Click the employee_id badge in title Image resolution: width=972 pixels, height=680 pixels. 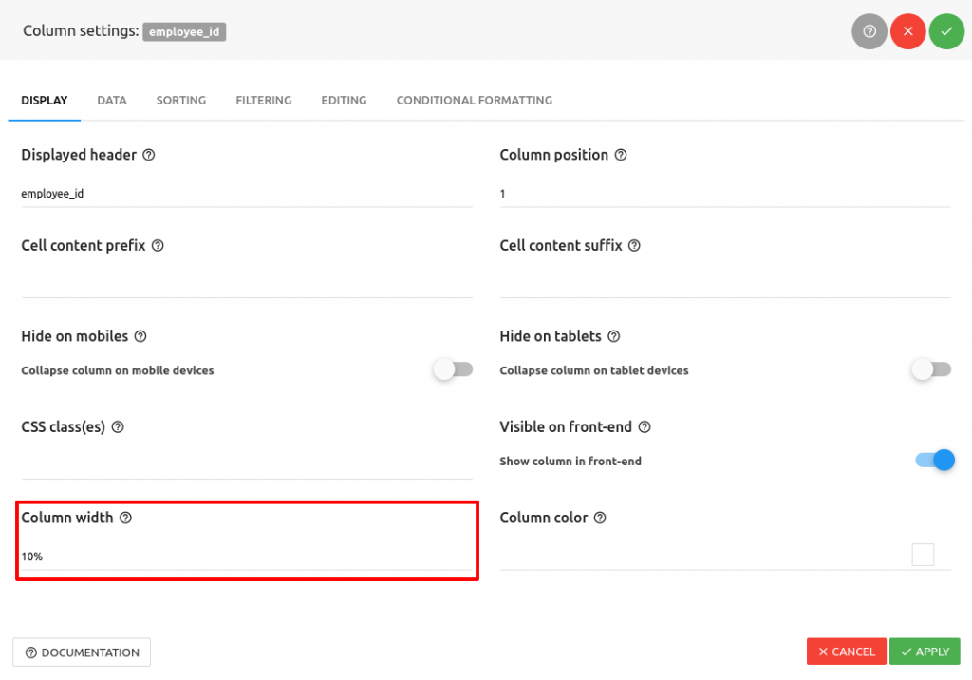[x=184, y=31]
